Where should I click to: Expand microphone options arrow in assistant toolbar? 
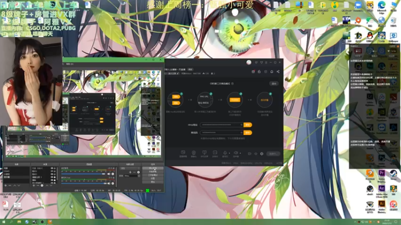point(230,153)
